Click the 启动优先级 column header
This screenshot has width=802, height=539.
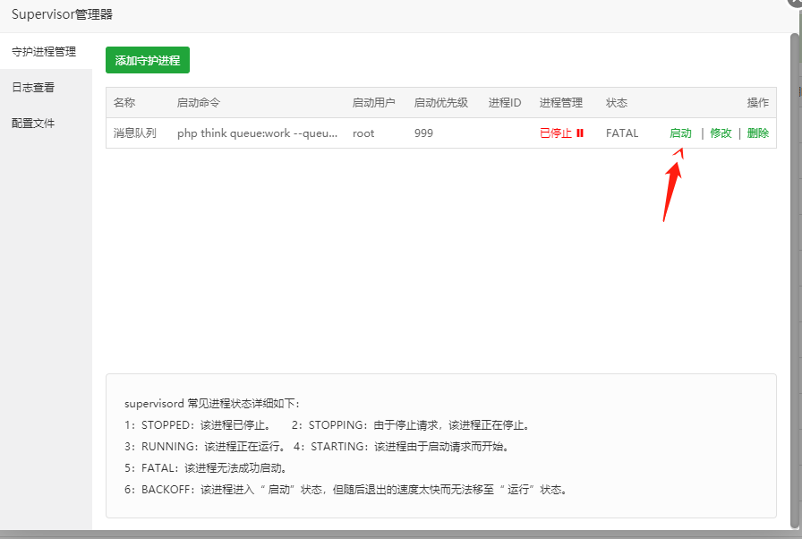[441, 102]
